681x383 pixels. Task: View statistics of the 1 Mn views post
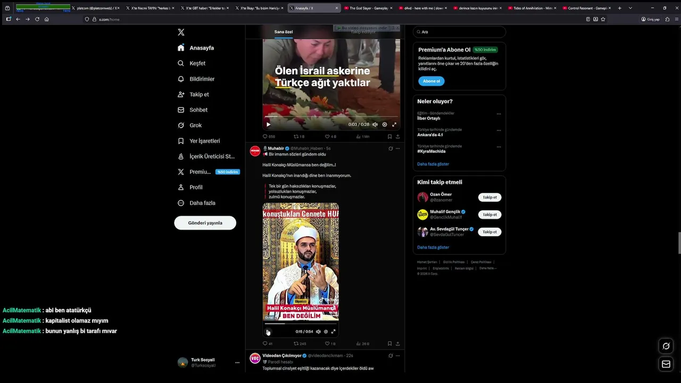pos(362,137)
